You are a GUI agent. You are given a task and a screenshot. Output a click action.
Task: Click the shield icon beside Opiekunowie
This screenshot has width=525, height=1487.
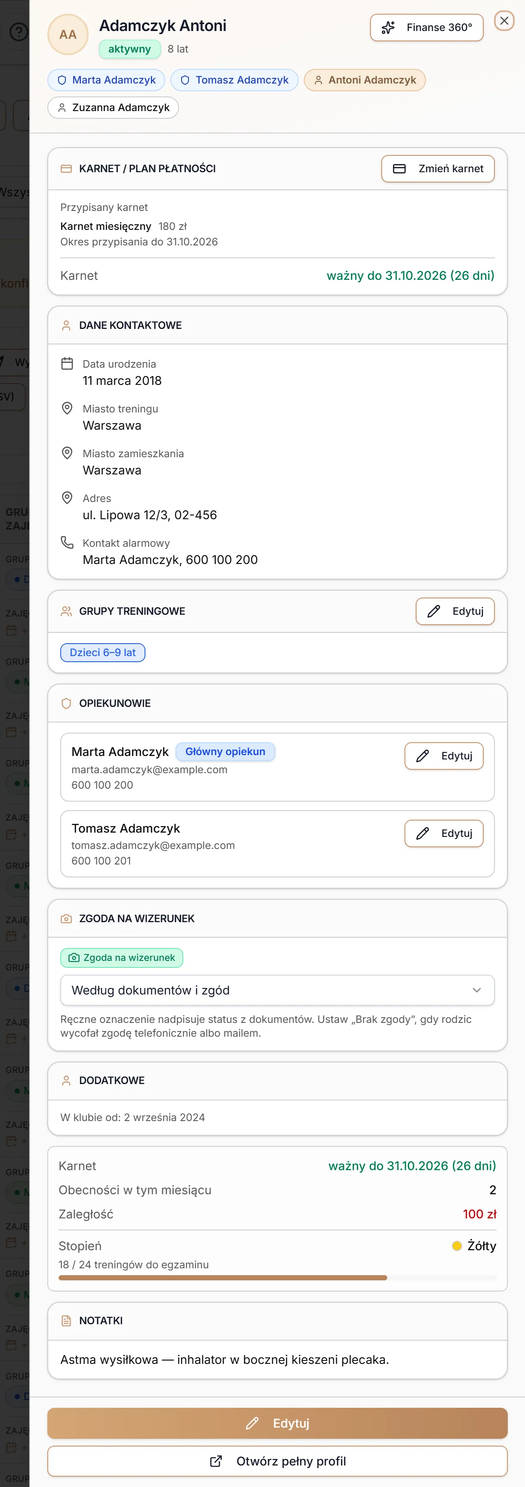tap(66, 703)
